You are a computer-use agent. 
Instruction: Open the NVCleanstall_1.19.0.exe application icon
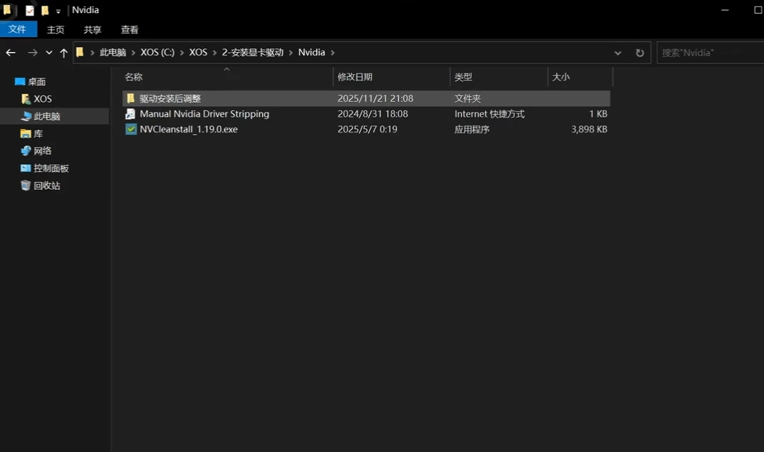pyautogui.click(x=131, y=130)
